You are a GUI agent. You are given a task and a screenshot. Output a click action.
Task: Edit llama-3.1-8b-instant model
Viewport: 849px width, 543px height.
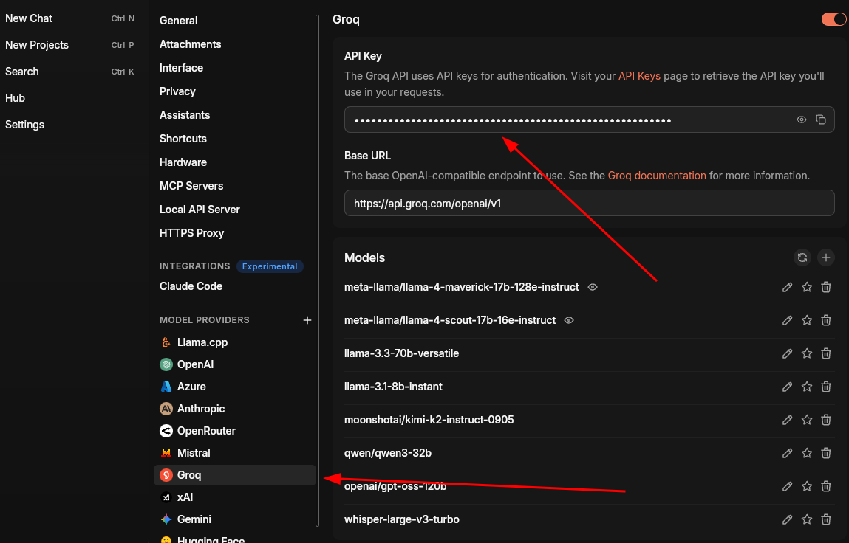click(787, 387)
